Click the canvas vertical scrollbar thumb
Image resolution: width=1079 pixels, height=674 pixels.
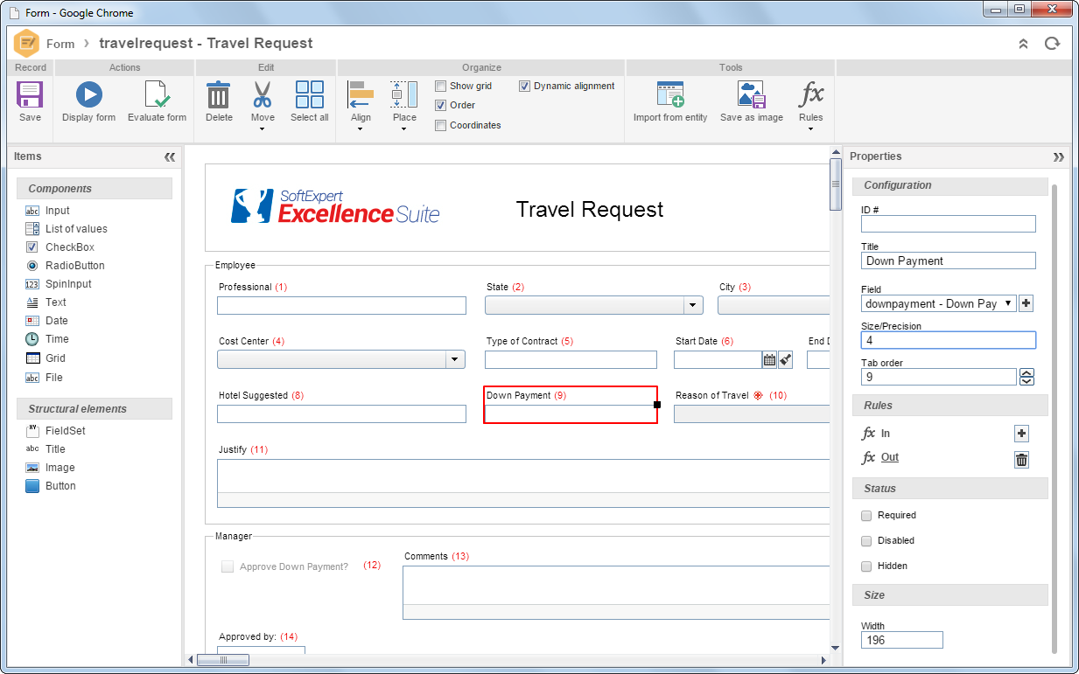[x=836, y=184]
